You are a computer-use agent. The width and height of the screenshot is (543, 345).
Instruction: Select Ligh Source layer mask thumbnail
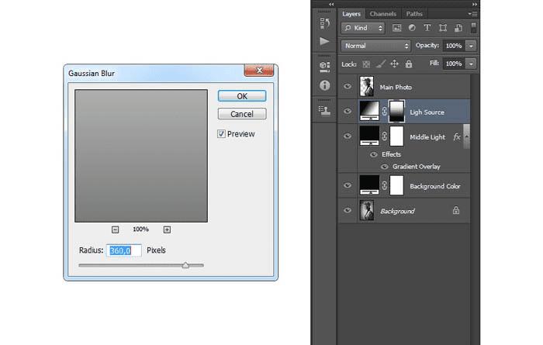[397, 111]
